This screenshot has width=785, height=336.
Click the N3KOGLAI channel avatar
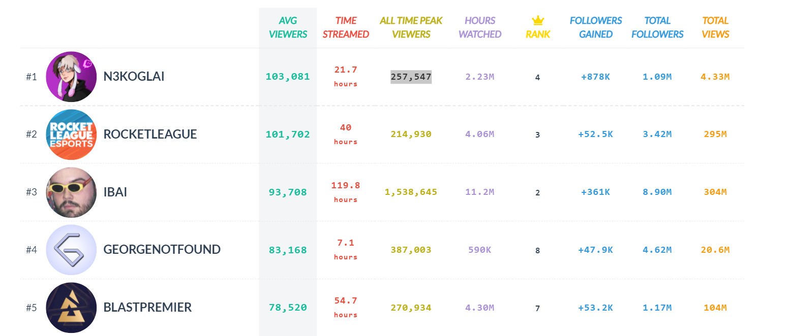tap(71, 77)
